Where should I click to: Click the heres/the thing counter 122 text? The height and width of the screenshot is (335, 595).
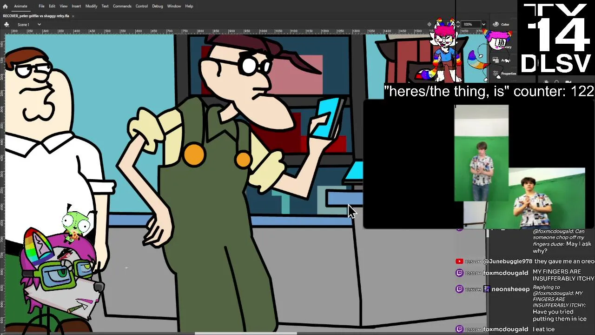489,91
